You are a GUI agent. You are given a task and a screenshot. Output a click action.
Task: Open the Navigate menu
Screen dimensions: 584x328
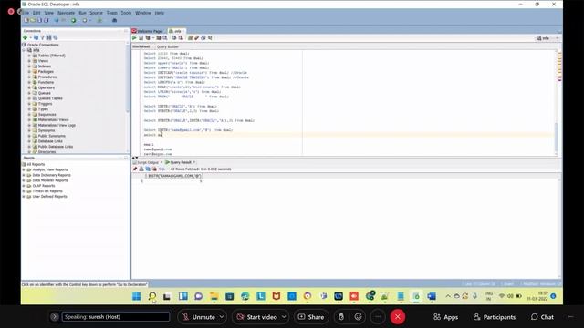(67, 13)
